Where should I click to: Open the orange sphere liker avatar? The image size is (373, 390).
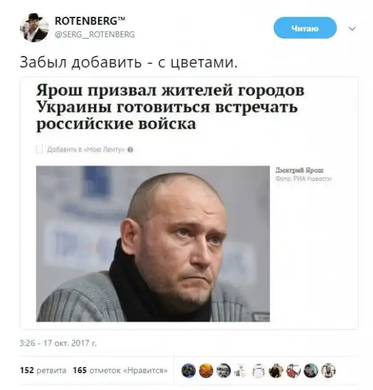coord(206,371)
